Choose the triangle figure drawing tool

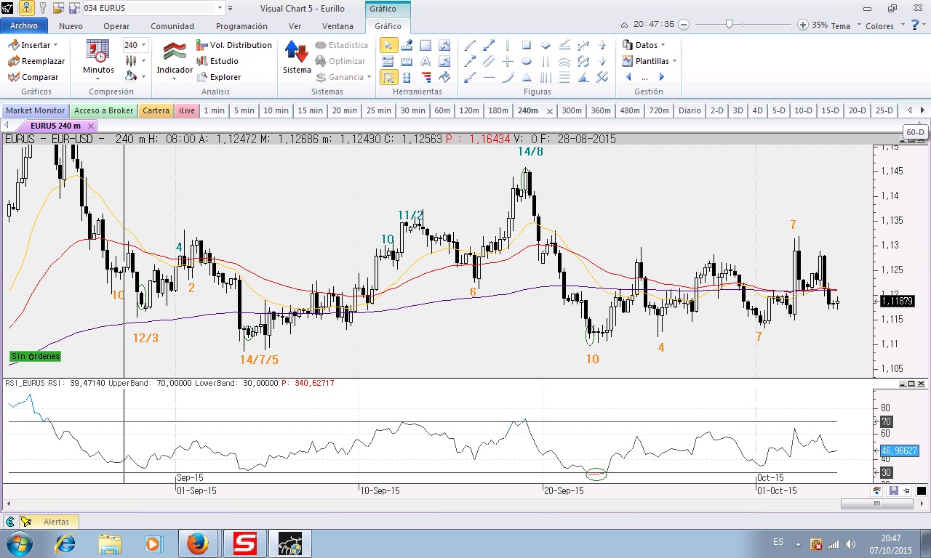527,77
